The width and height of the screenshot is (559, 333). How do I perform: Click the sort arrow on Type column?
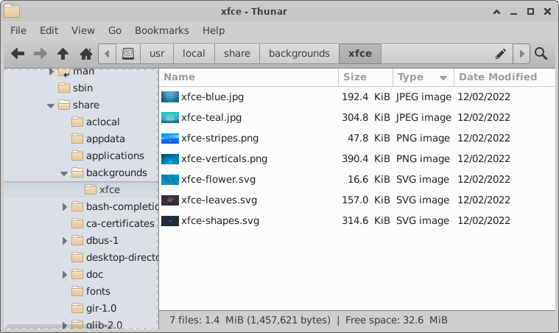[443, 77]
